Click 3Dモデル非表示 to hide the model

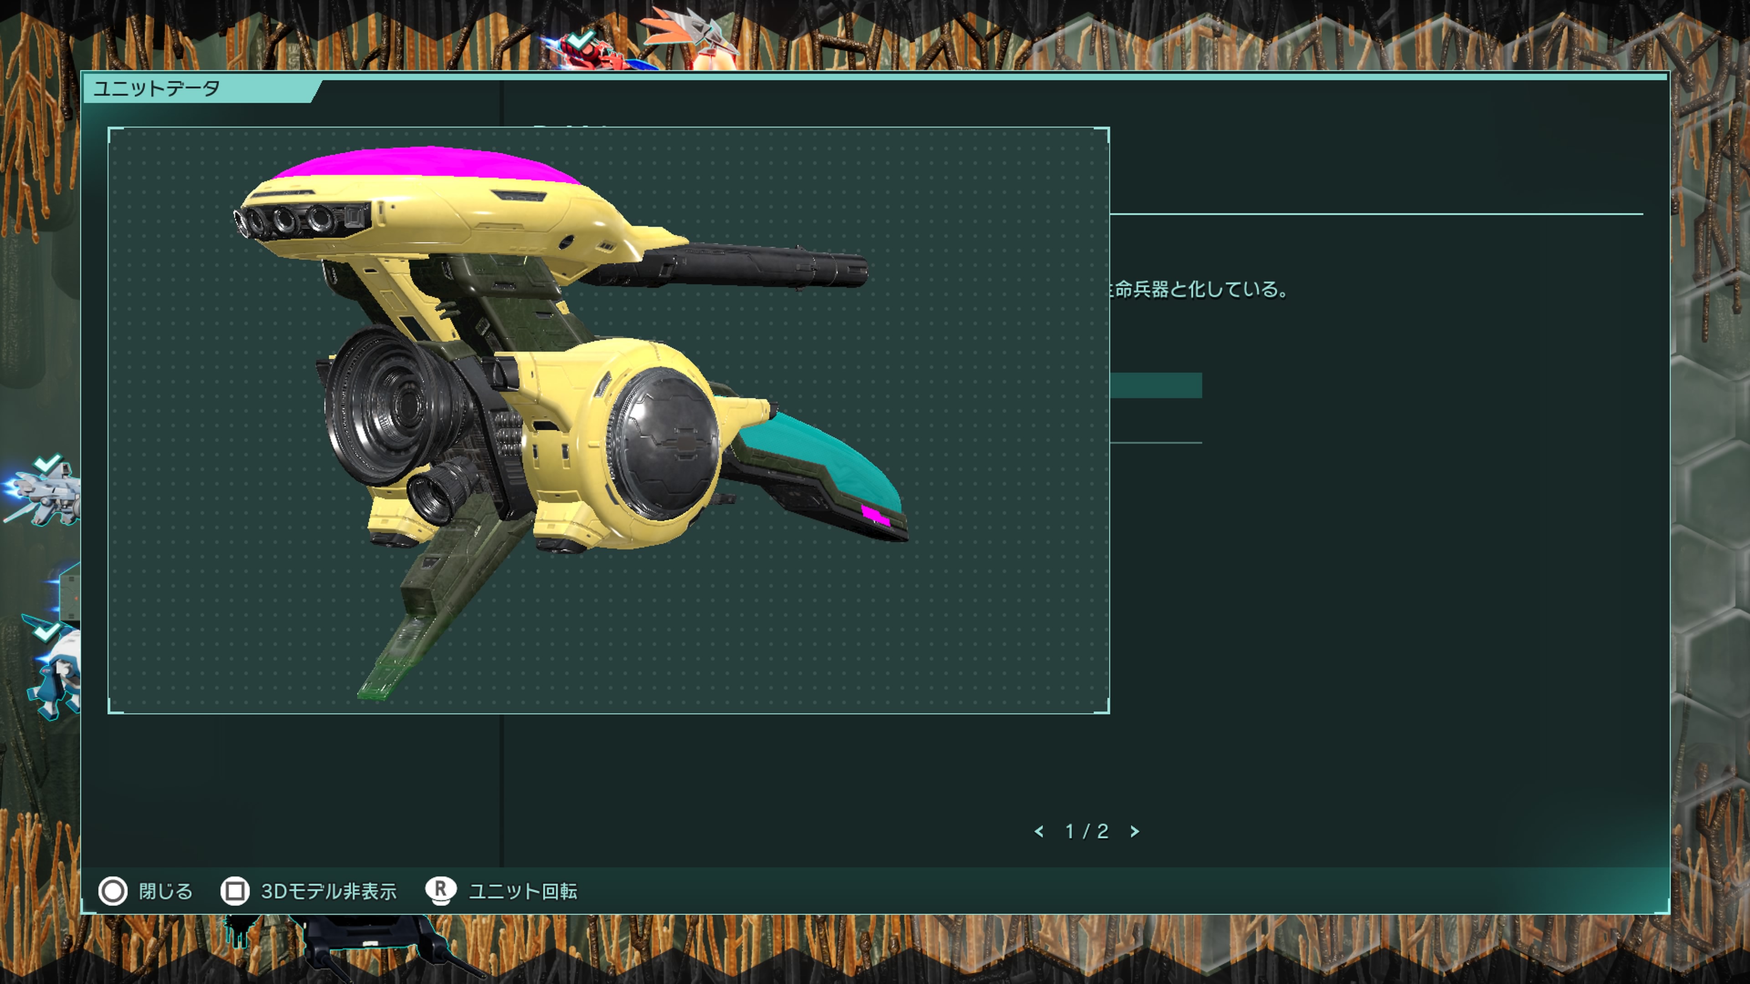(x=328, y=891)
